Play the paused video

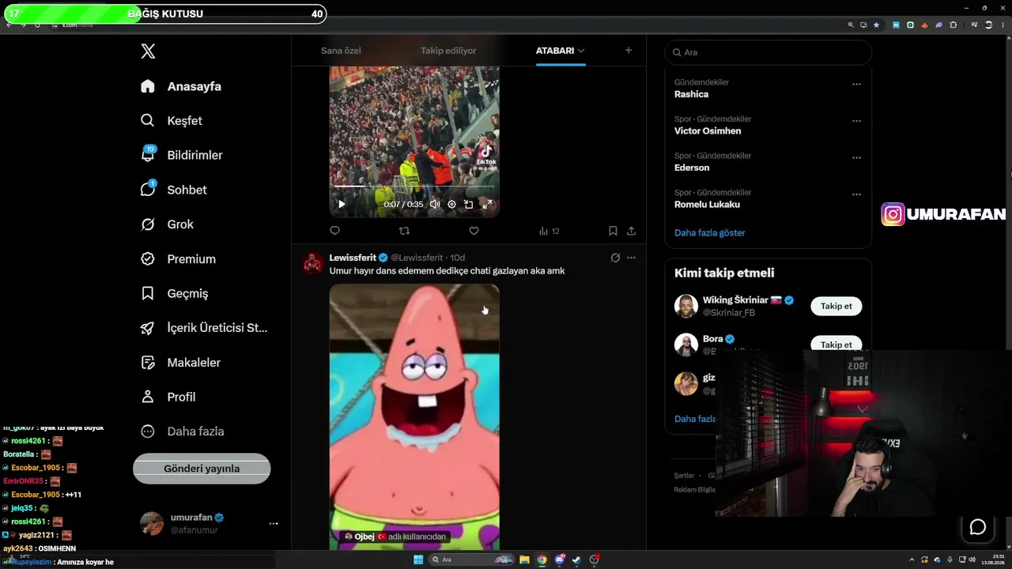tap(342, 204)
